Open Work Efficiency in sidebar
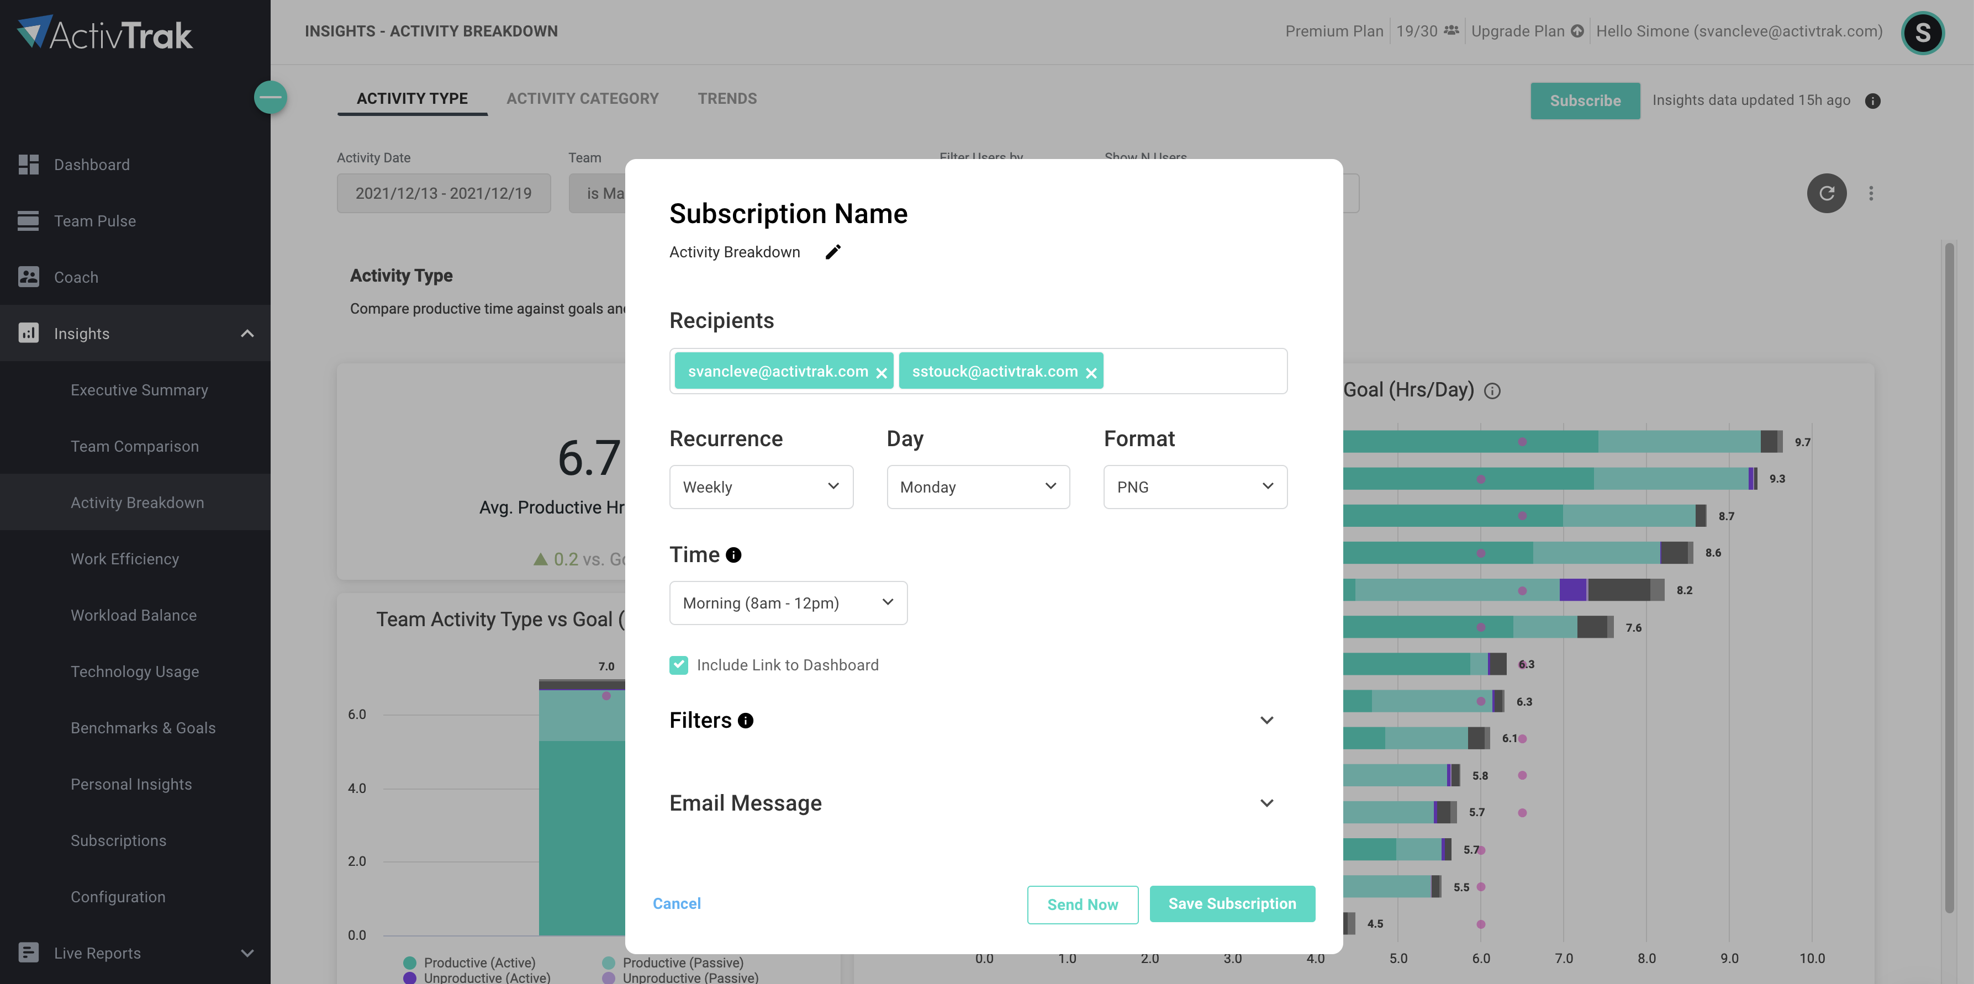This screenshot has height=984, width=1974. click(x=125, y=559)
